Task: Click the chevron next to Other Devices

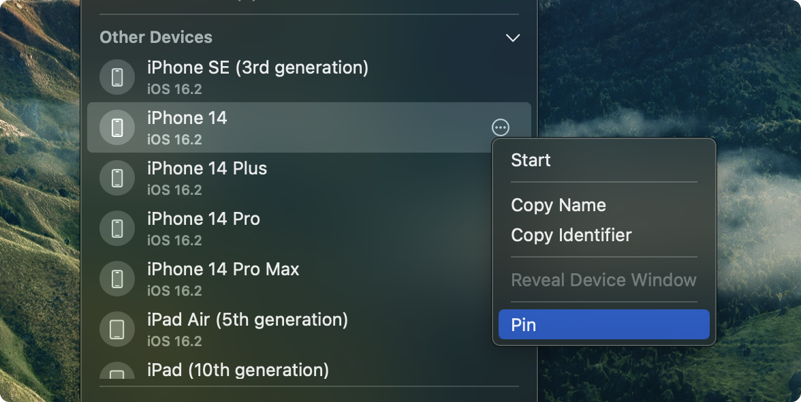Action: pyautogui.click(x=513, y=37)
